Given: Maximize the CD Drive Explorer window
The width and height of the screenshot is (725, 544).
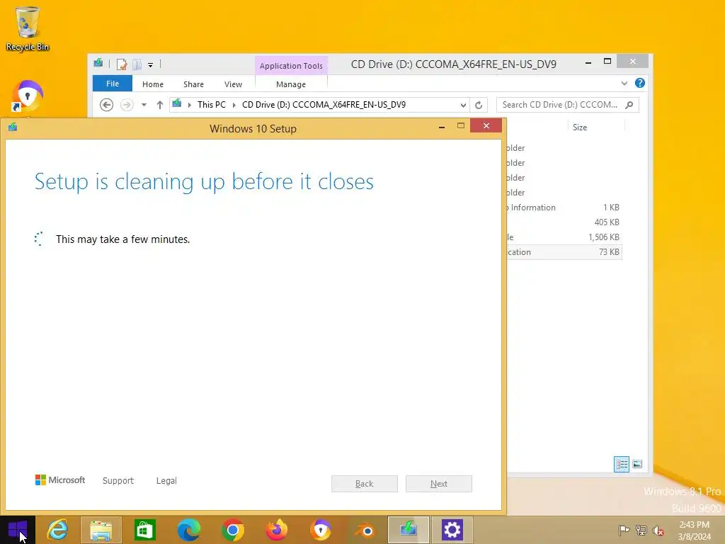Looking at the screenshot, I should coord(607,62).
